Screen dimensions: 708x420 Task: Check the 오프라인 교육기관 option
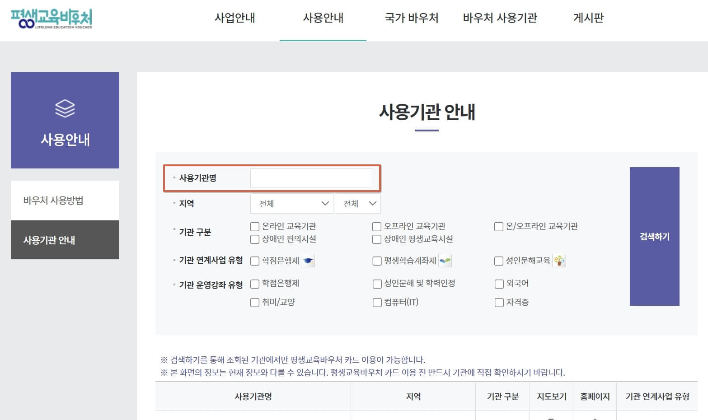pos(377,226)
